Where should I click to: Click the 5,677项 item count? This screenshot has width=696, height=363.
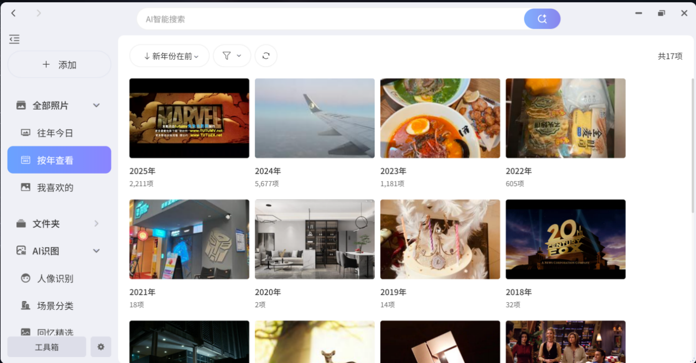tap(267, 184)
